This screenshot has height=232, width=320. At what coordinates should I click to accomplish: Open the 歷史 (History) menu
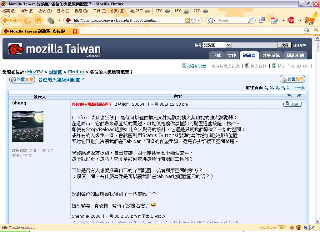(63, 11)
